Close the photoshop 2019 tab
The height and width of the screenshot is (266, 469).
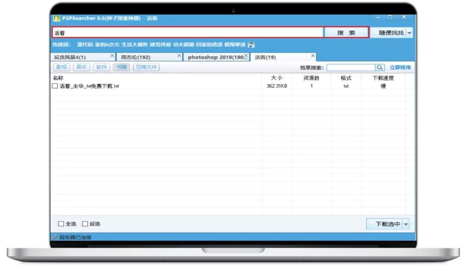coord(246,55)
